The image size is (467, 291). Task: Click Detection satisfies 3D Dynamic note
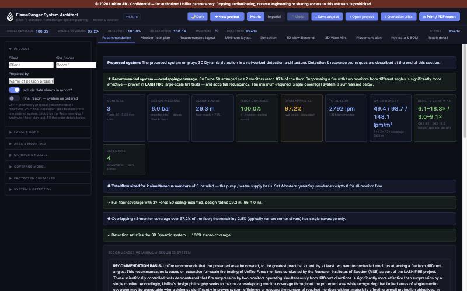tap(280, 235)
